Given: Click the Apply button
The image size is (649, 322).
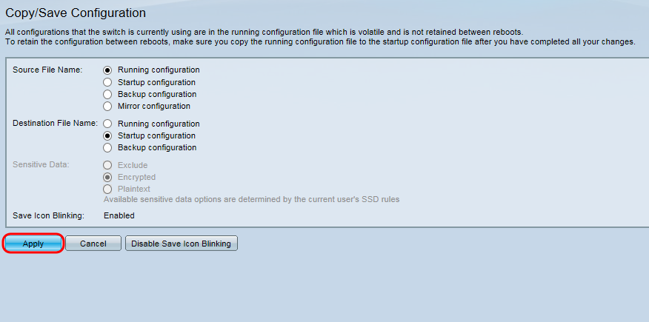Looking at the screenshot, I should point(33,244).
